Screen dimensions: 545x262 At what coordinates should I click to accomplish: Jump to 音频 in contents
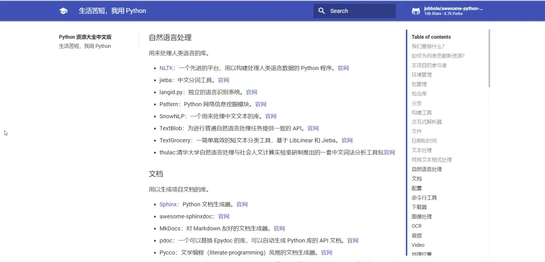click(x=417, y=236)
